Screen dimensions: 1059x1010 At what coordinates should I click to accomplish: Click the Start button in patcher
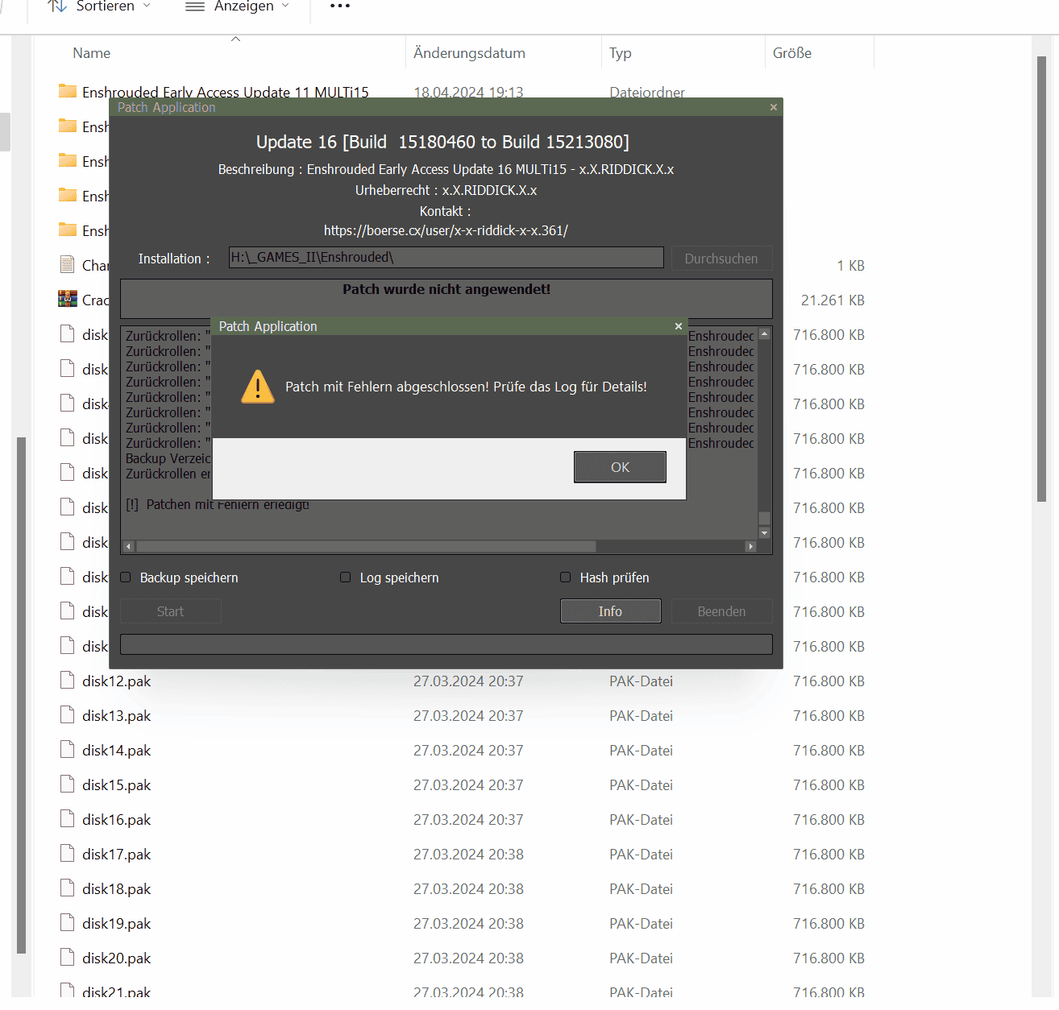170,611
